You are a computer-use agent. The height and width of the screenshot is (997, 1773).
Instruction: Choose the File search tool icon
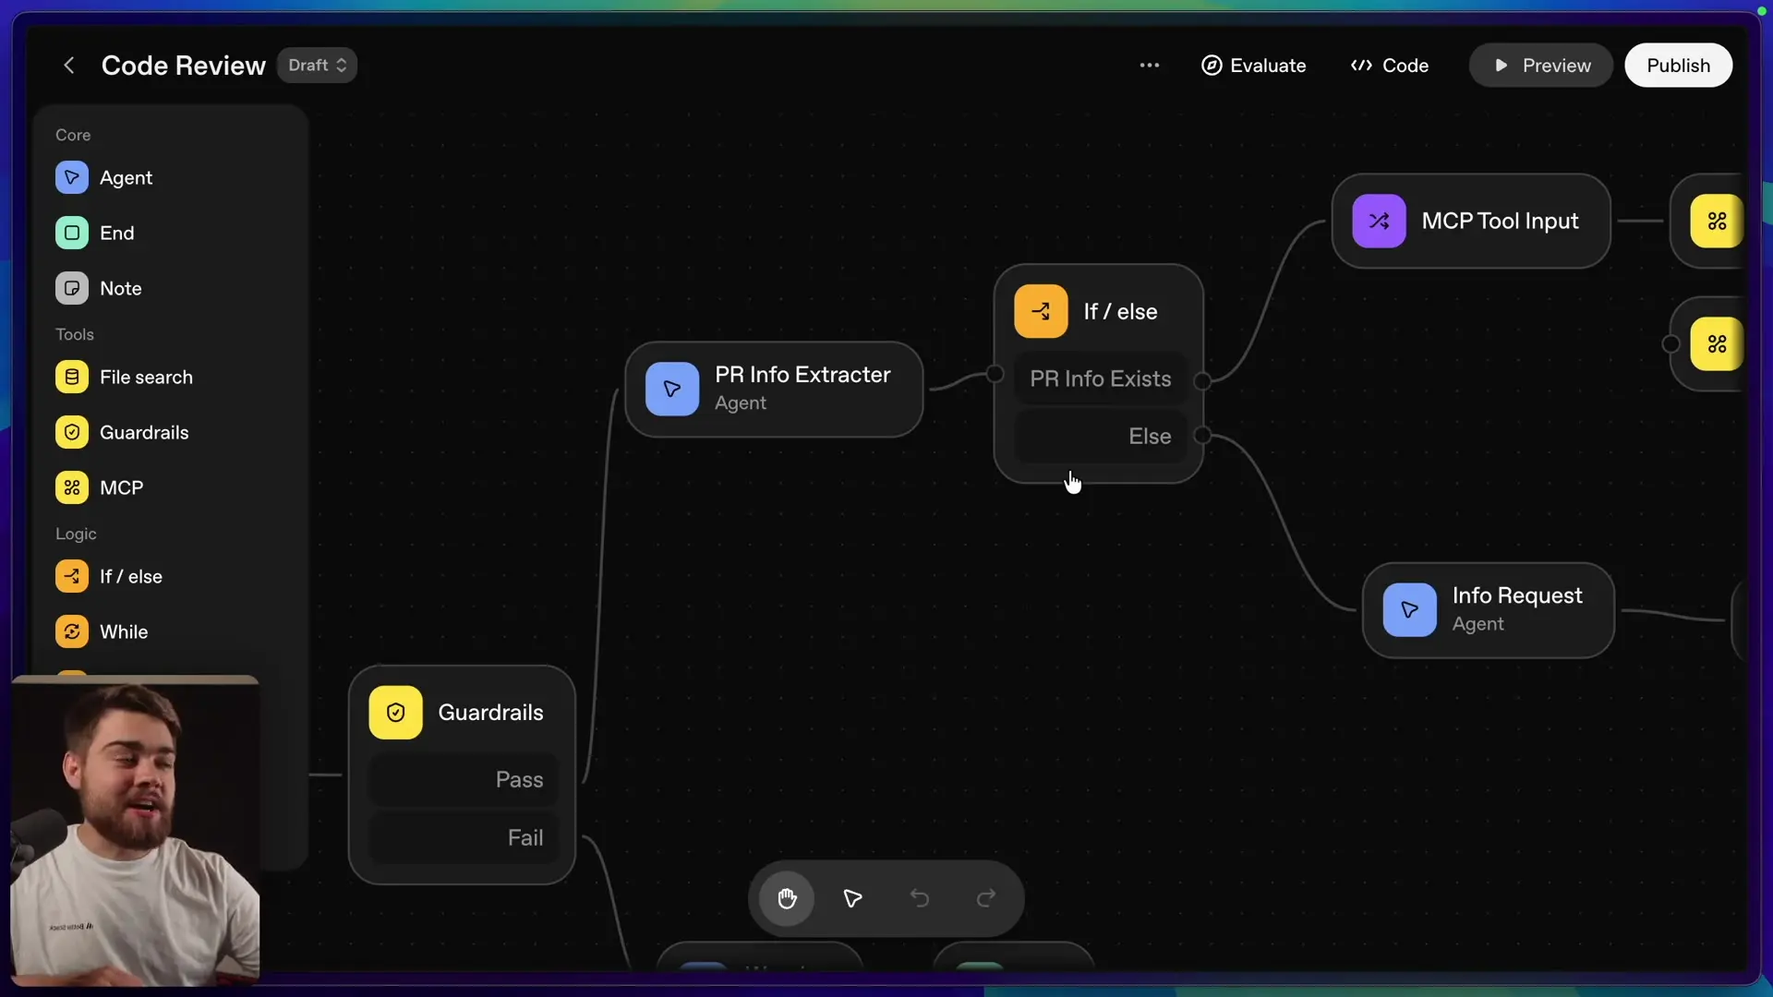tap(72, 377)
